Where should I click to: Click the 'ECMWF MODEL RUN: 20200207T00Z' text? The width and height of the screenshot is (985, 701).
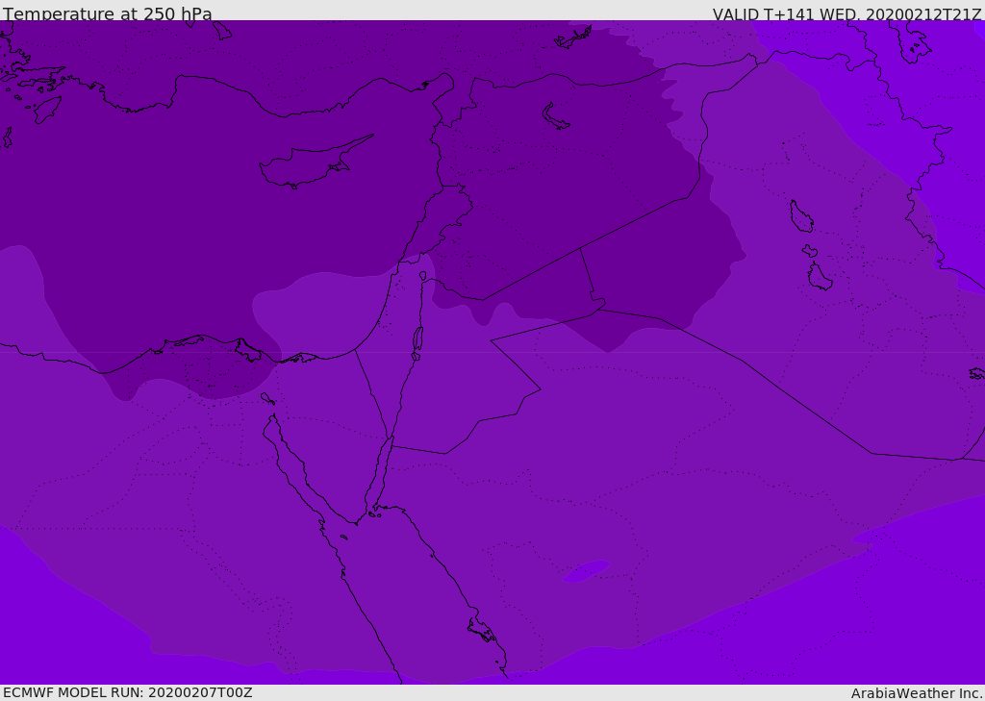pyautogui.click(x=128, y=692)
